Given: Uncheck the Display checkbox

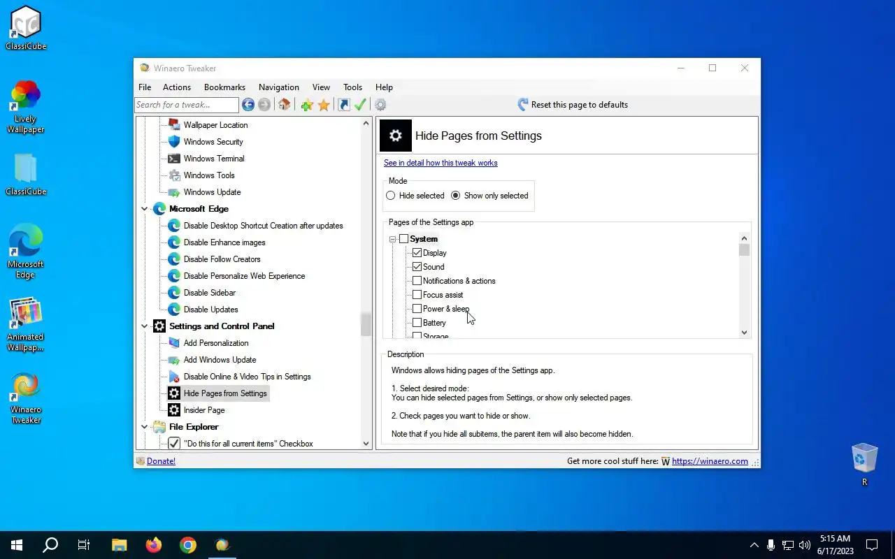Looking at the screenshot, I should pos(417,253).
